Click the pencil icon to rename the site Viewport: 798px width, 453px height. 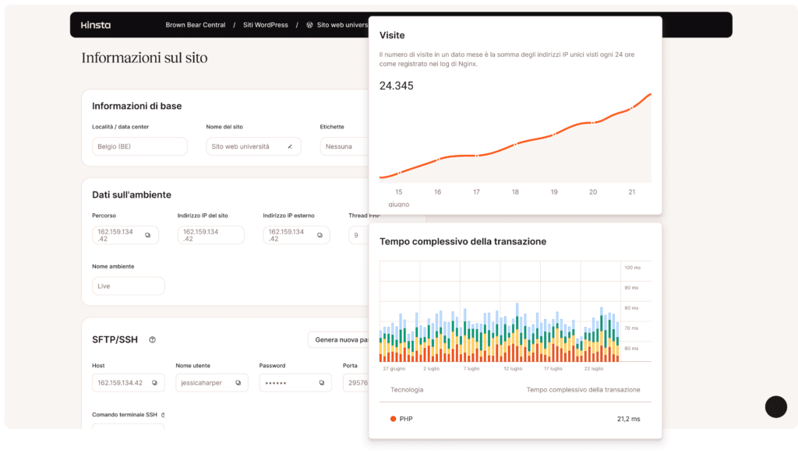tap(291, 146)
